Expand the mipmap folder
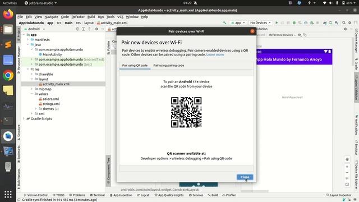Viewport: 359px width, 202px height. pos(32,89)
